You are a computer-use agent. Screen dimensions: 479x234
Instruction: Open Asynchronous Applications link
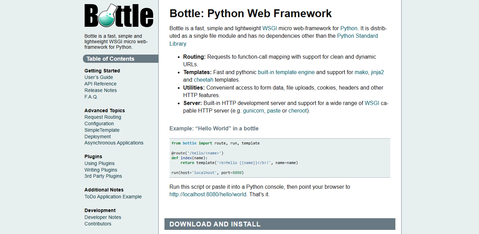[x=114, y=143]
